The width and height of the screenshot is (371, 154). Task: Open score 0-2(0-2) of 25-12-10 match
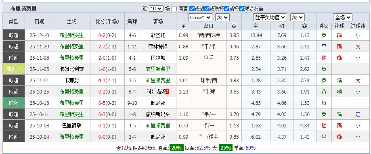(107, 35)
